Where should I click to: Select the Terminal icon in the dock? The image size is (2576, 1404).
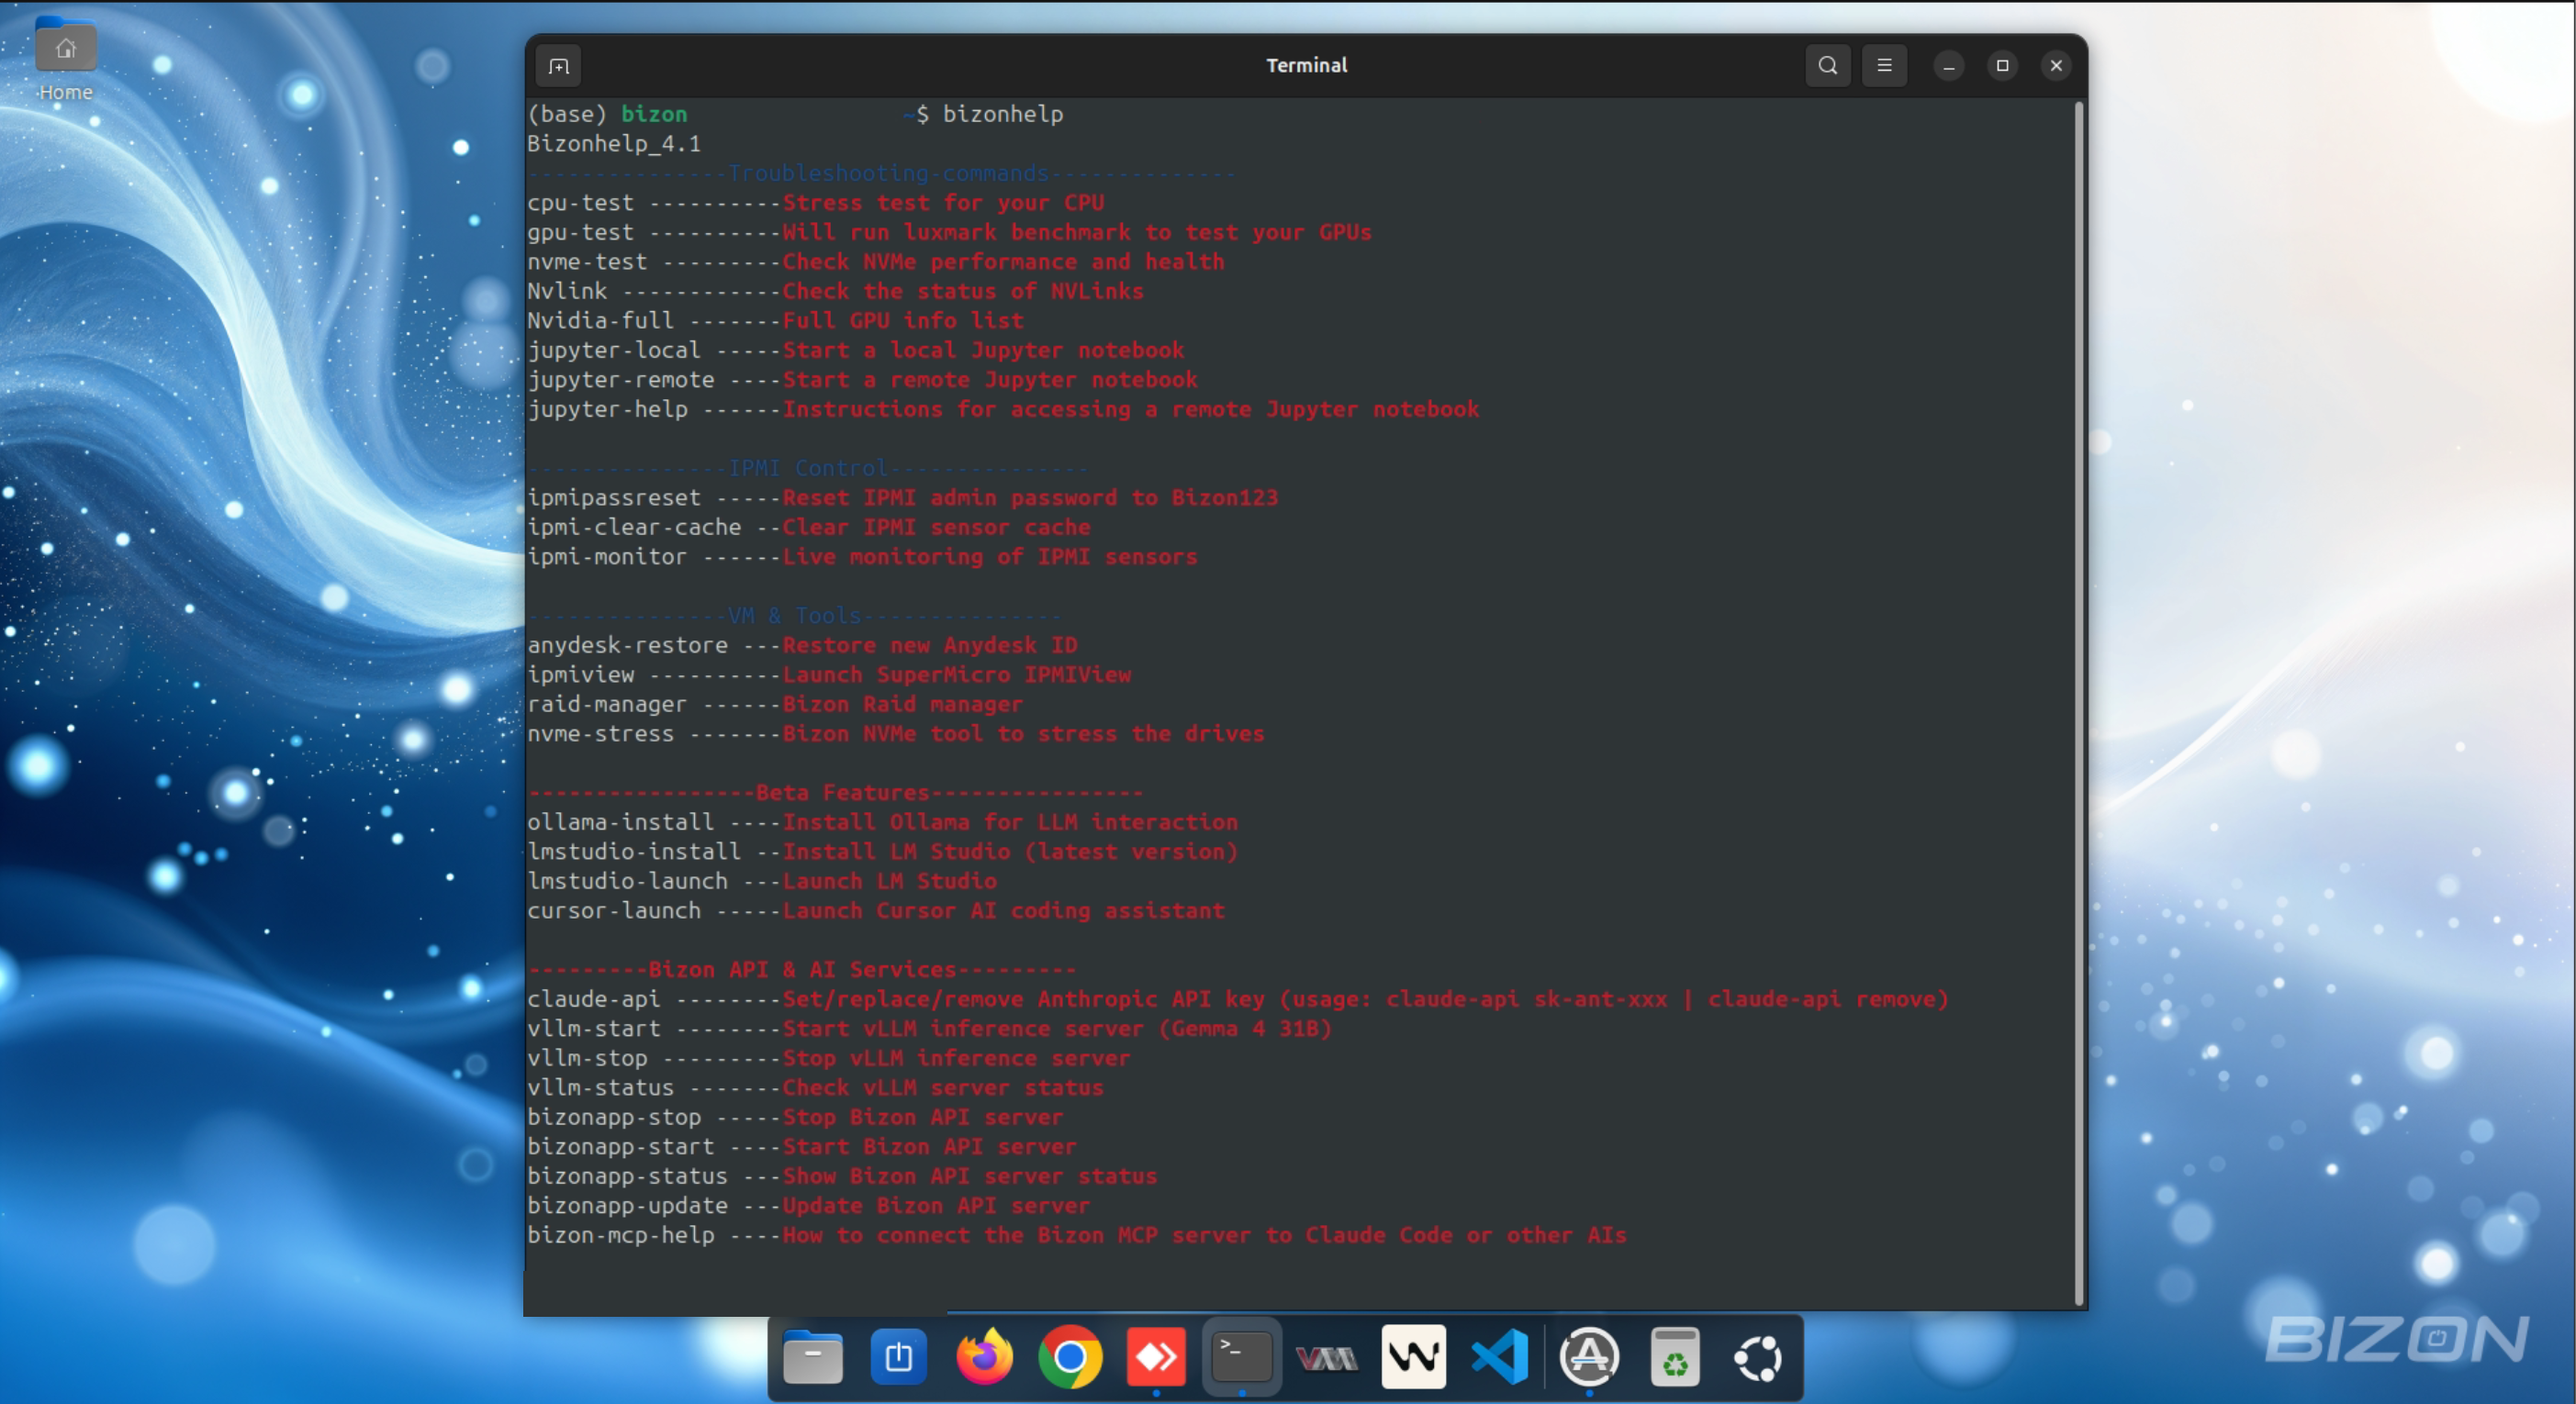point(1240,1357)
